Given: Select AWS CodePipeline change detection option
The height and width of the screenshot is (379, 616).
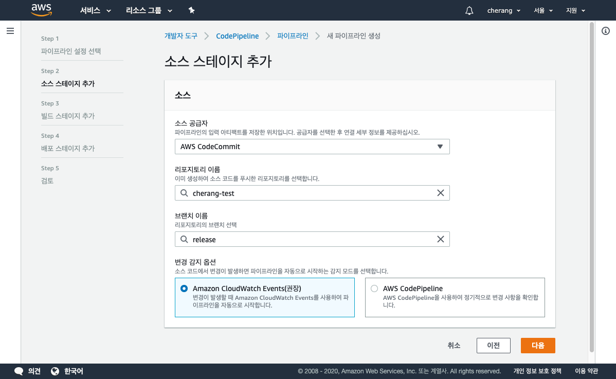Looking at the screenshot, I should (374, 289).
